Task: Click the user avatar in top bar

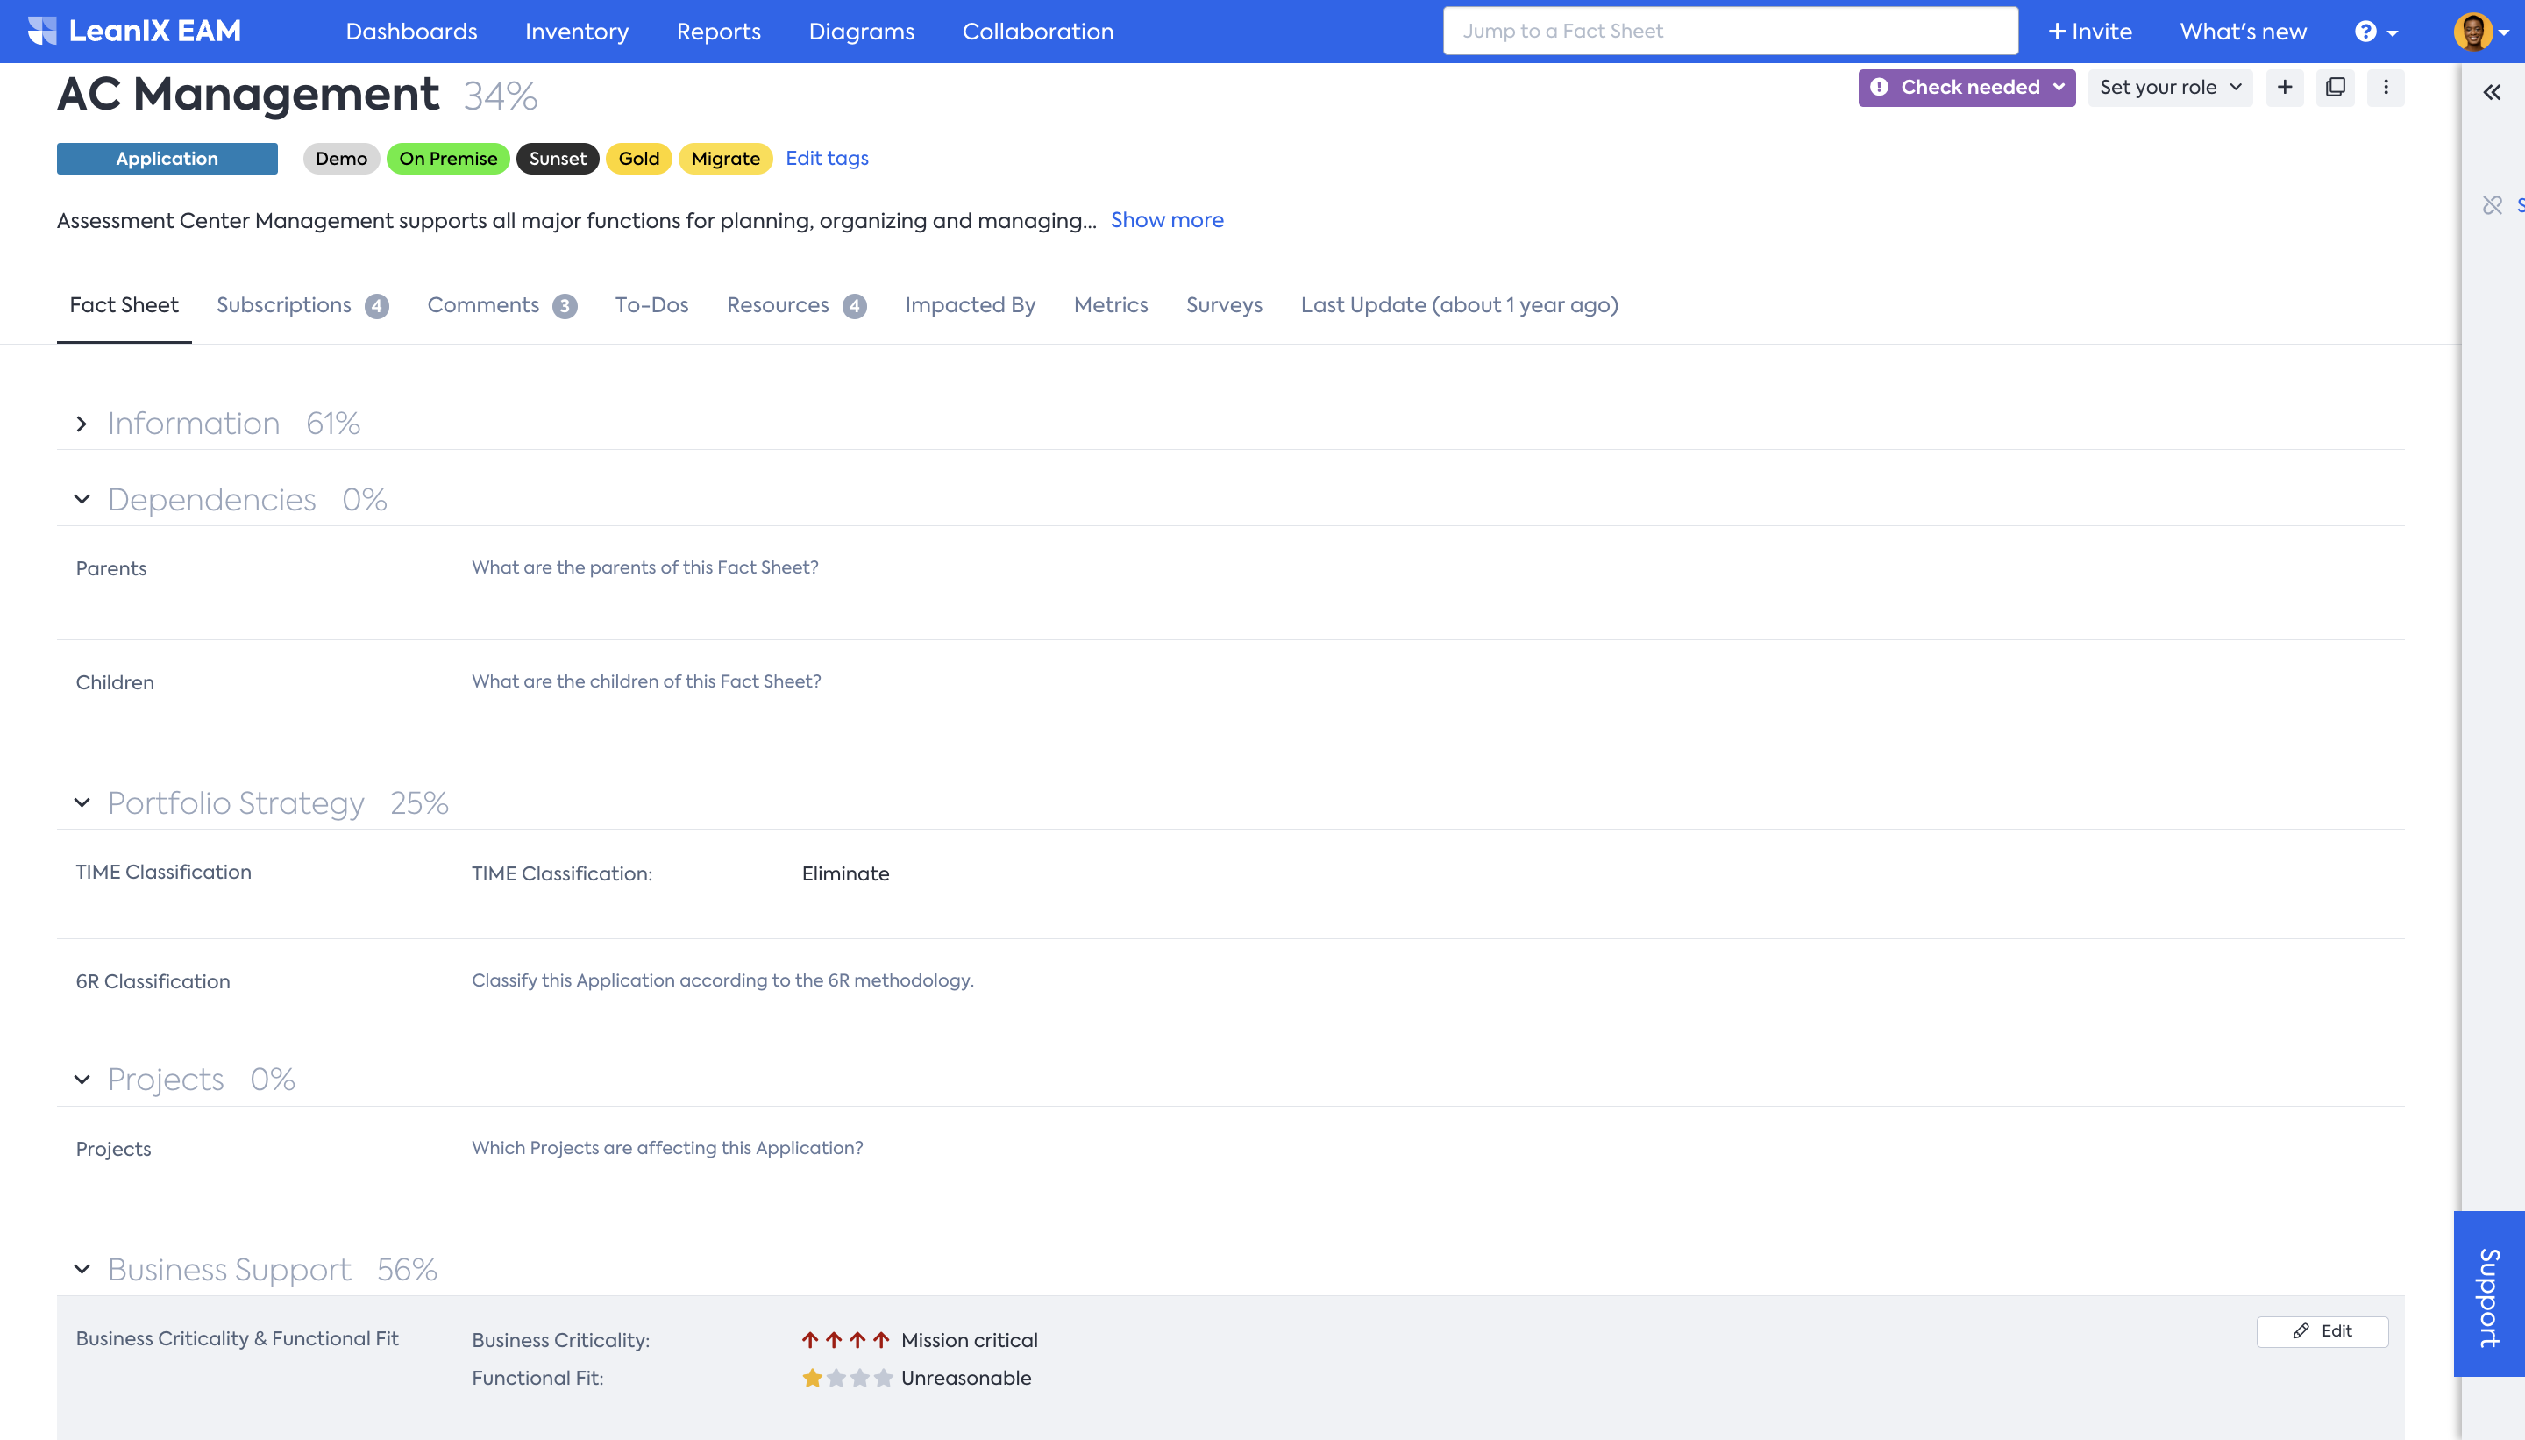Action: click(x=2472, y=32)
